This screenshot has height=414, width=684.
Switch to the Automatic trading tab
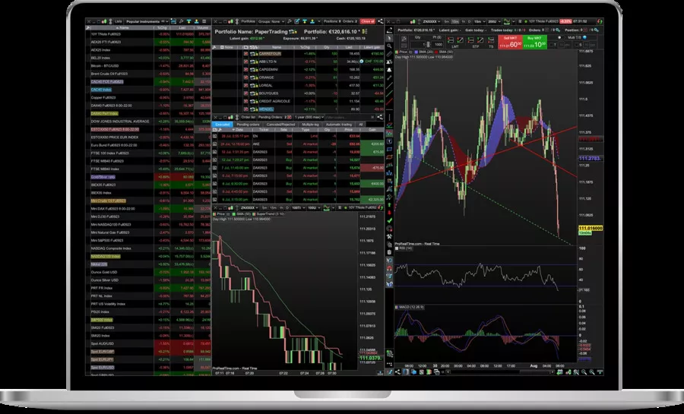(x=339, y=125)
